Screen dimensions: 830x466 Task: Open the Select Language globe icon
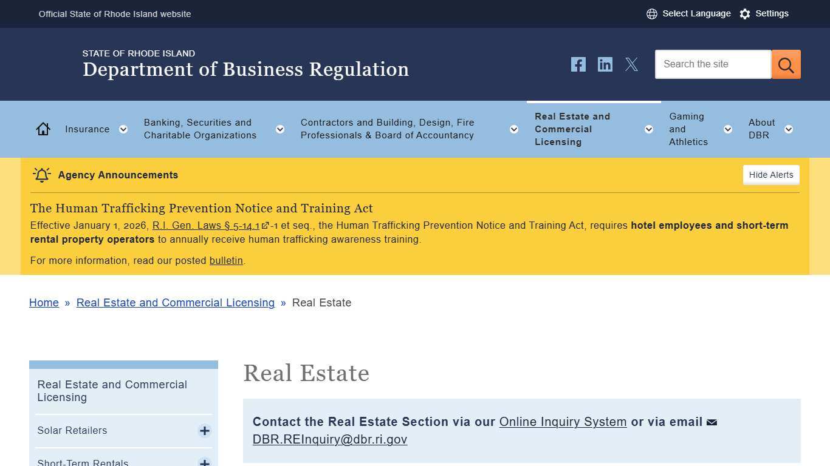pyautogui.click(x=652, y=13)
